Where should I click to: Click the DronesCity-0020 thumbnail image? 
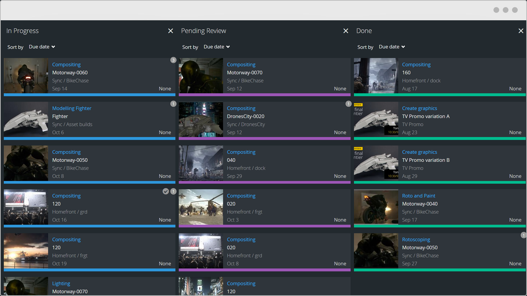point(201,120)
